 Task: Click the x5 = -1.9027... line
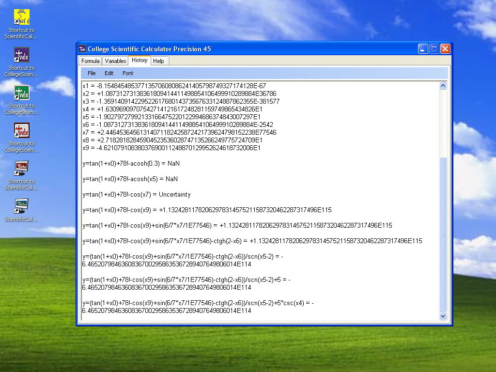(x=171, y=117)
